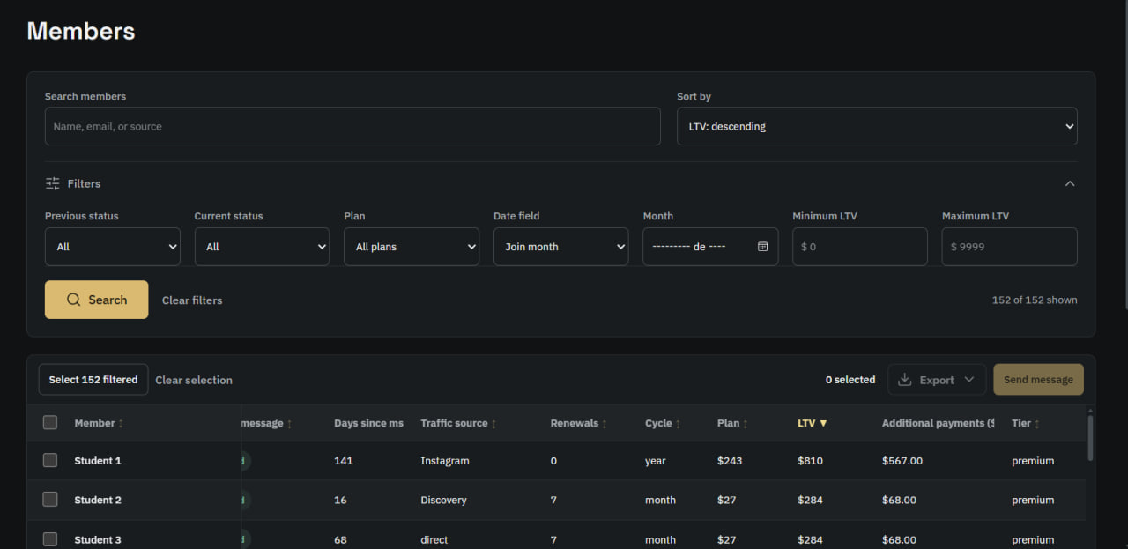Image resolution: width=1128 pixels, height=549 pixels.
Task: Open the calendar picker in Month field
Action: click(x=763, y=247)
